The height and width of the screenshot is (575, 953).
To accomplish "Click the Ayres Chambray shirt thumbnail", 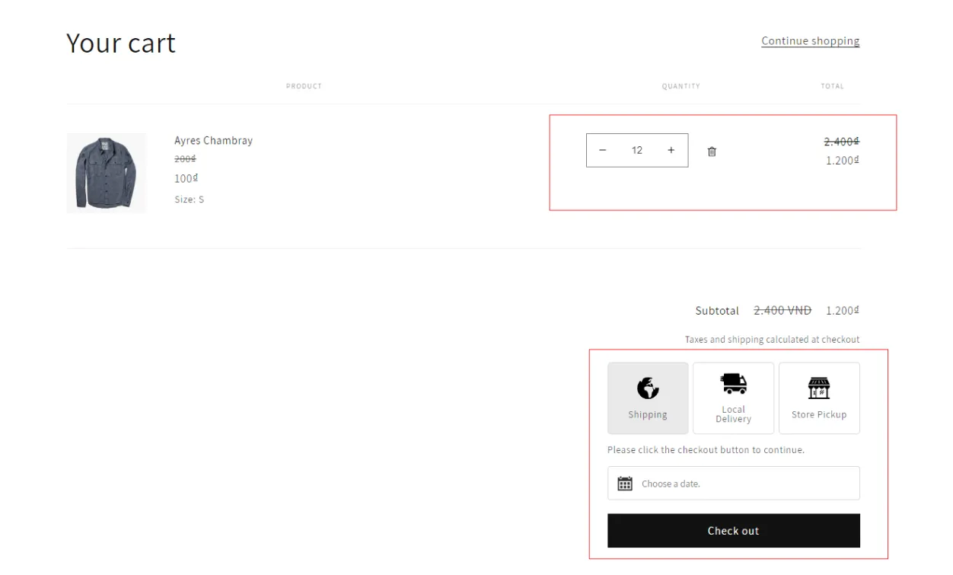I will pyautogui.click(x=107, y=173).
